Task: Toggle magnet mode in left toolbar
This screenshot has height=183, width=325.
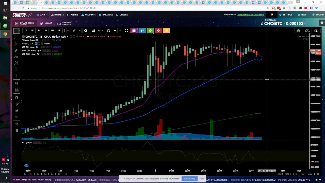Action: click(17, 97)
